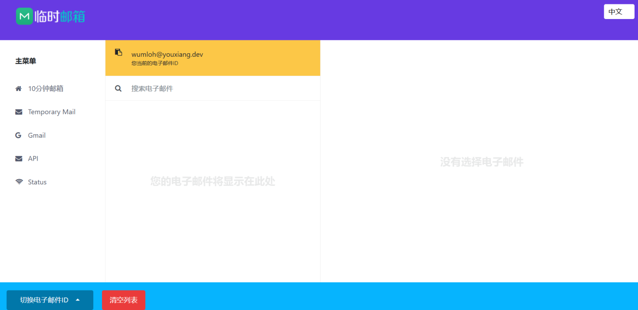The width and height of the screenshot is (638, 310).
Task: Click the envelope icon next to Temporary Mail
Action: [19, 112]
